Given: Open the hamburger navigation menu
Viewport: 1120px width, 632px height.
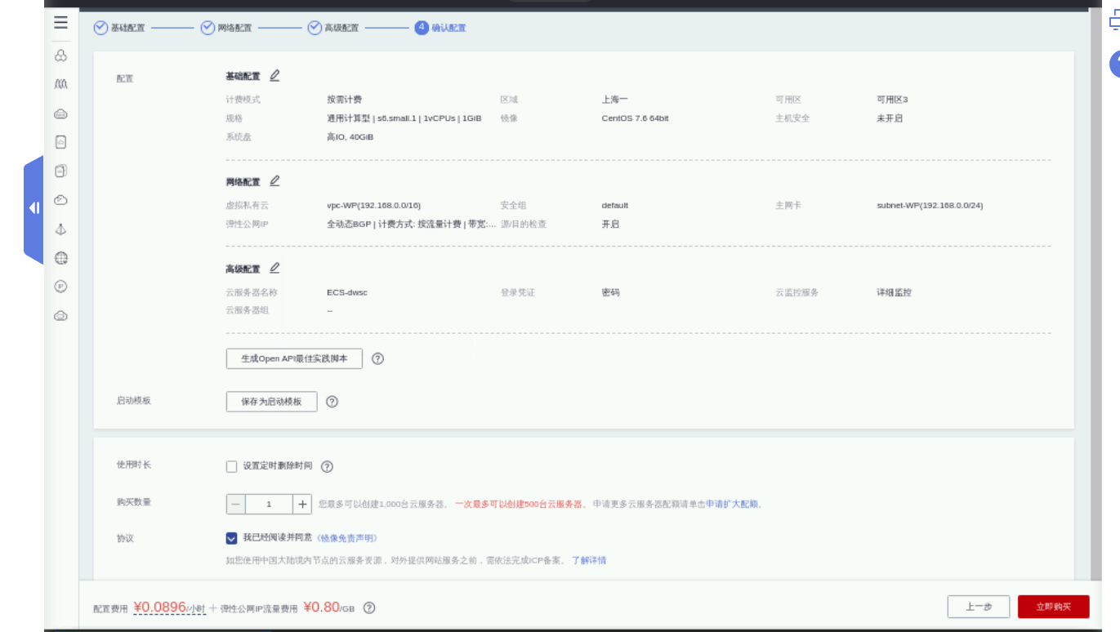Looking at the screenshot, I should pos(60,22).
